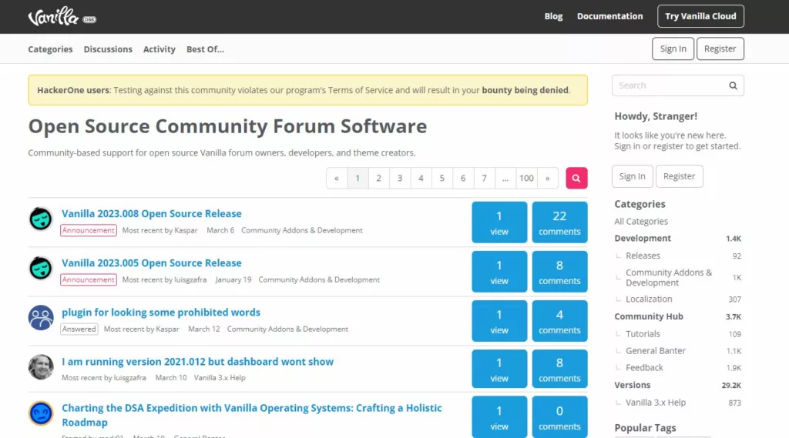Open the General Banter subcategory
Screen dimensions: 789x438
pyautogui.click(x=655, y=350)
